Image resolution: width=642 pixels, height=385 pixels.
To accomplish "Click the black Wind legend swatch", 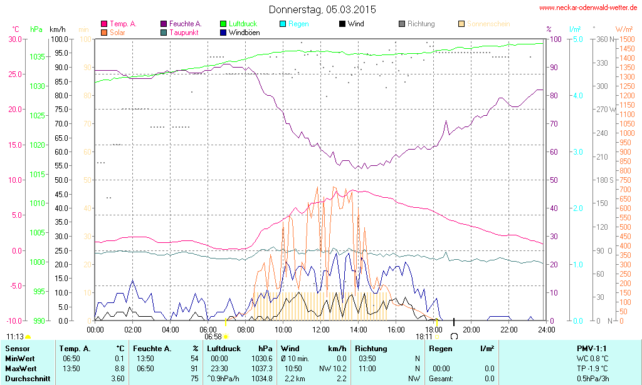I will pos(342,24).
